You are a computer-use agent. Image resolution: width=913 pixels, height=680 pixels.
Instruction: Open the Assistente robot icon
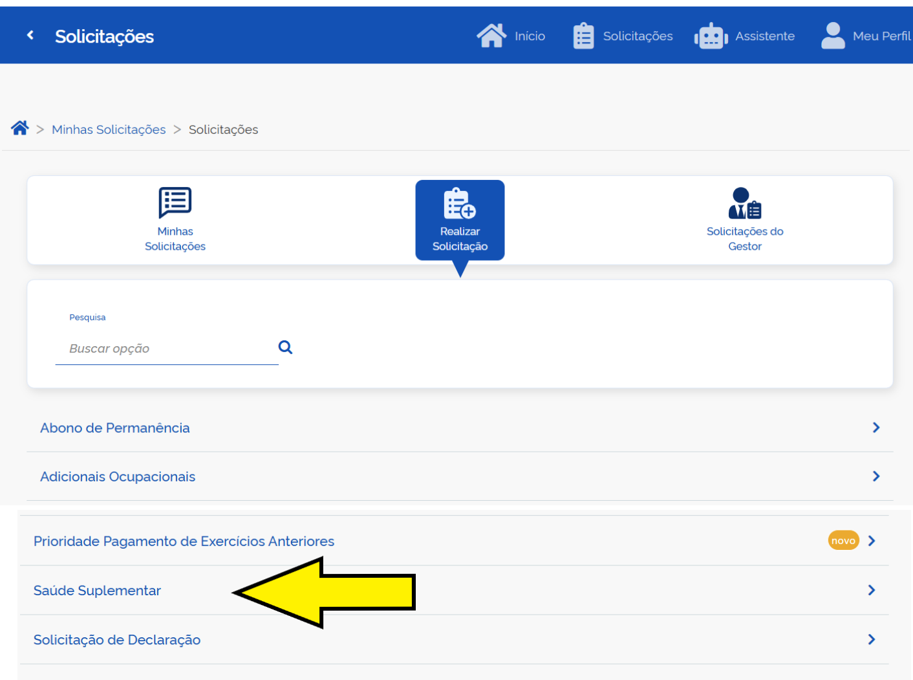(711, 36)
